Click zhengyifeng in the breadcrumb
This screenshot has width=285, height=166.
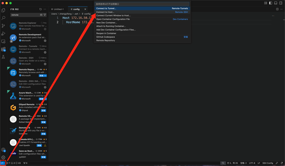(65, 14)
